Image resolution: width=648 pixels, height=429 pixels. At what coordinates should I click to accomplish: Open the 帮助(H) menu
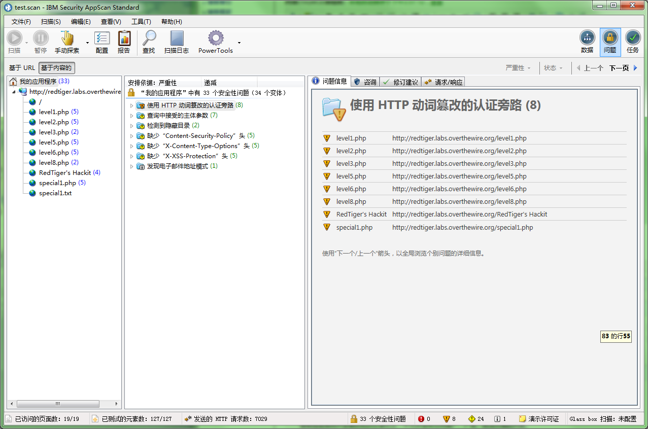pos(172,22)
